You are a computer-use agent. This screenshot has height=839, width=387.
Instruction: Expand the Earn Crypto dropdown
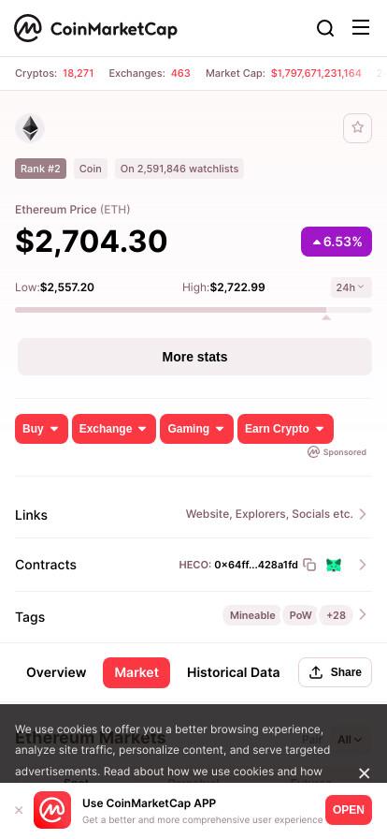point(285,429)
